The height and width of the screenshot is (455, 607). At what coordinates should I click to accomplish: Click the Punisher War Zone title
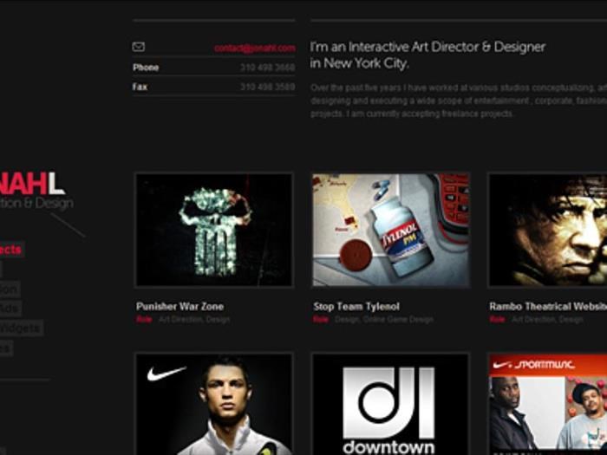tap(180, 307)
